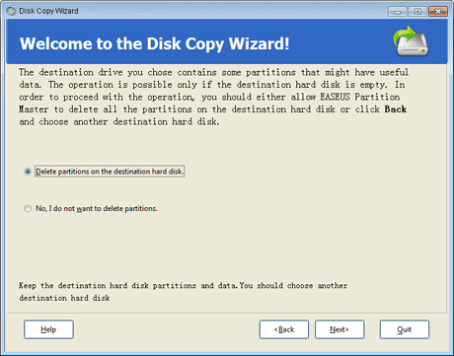Minimize the Disk Copy Wizard window
Image resolution: width=454 pixels, height=356 pixels.
pyautogui.click(x=398, y=12)
